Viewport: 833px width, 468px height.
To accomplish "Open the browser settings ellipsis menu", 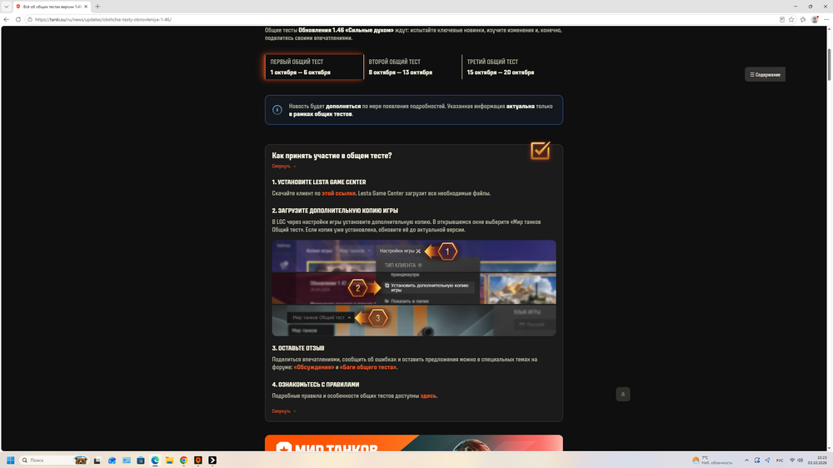I will coord(826,20).
